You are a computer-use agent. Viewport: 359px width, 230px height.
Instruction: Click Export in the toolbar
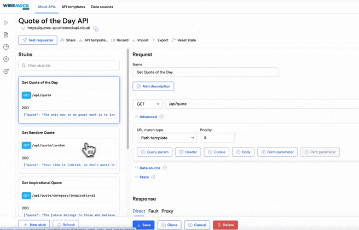[x=160, y=40]
